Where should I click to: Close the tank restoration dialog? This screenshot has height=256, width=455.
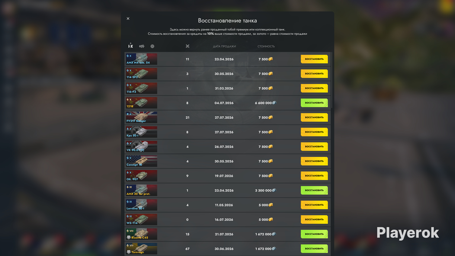128,18
